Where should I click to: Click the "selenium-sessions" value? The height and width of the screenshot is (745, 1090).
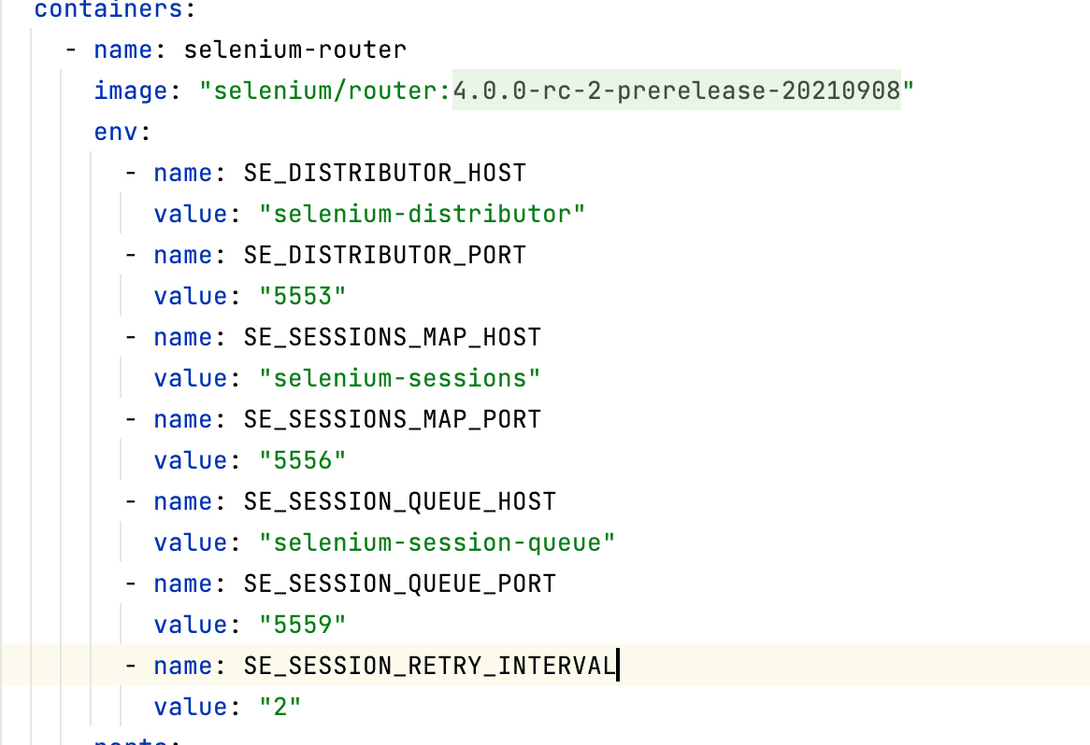[x=400, y=378]
